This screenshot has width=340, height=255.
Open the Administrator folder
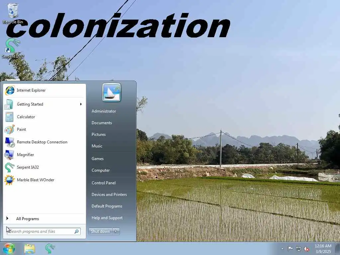point(104,111)
